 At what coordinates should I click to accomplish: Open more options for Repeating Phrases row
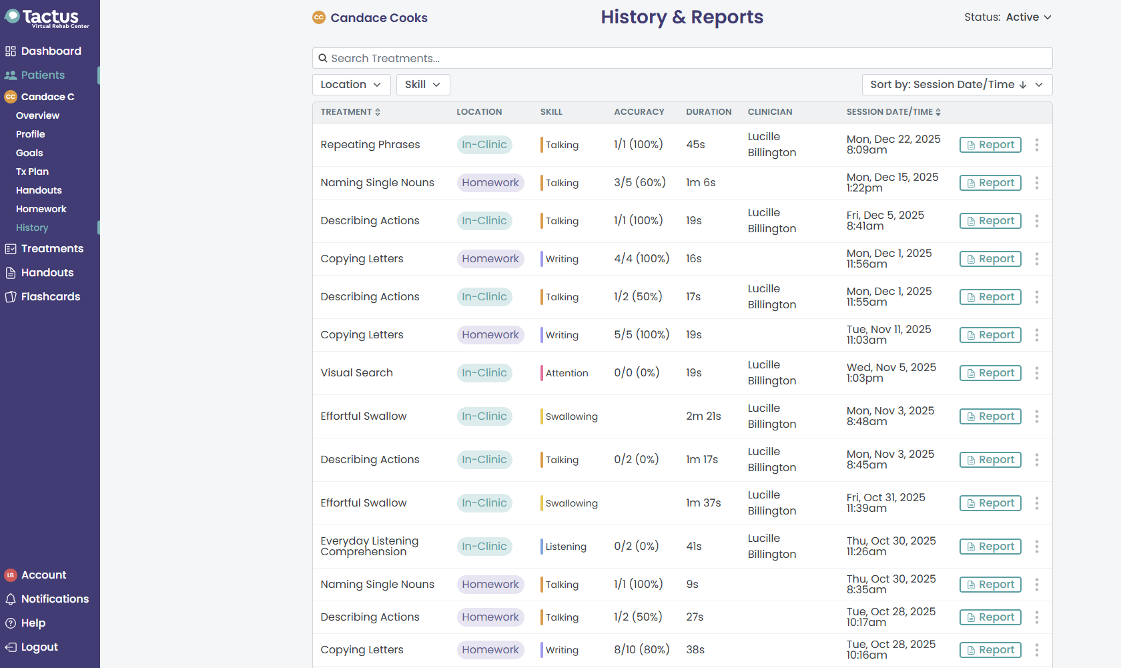coord(1036,145)
